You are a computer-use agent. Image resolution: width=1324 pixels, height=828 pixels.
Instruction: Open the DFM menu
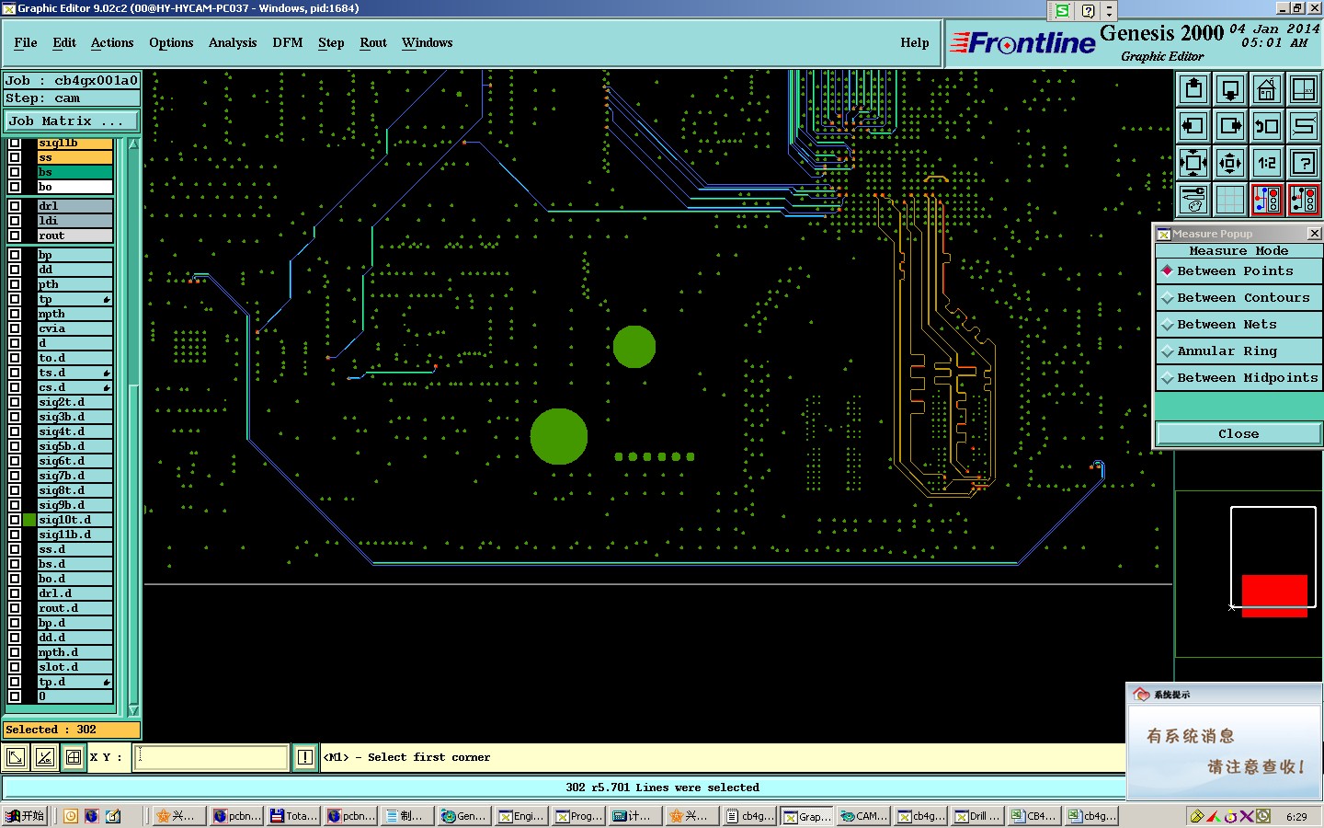[x=288, y=42]
